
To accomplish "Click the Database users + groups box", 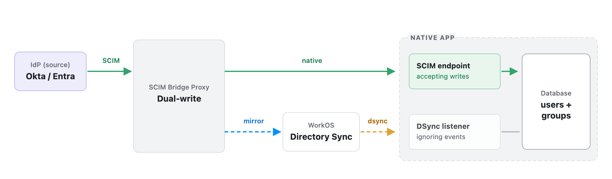I will coord(556,102).
